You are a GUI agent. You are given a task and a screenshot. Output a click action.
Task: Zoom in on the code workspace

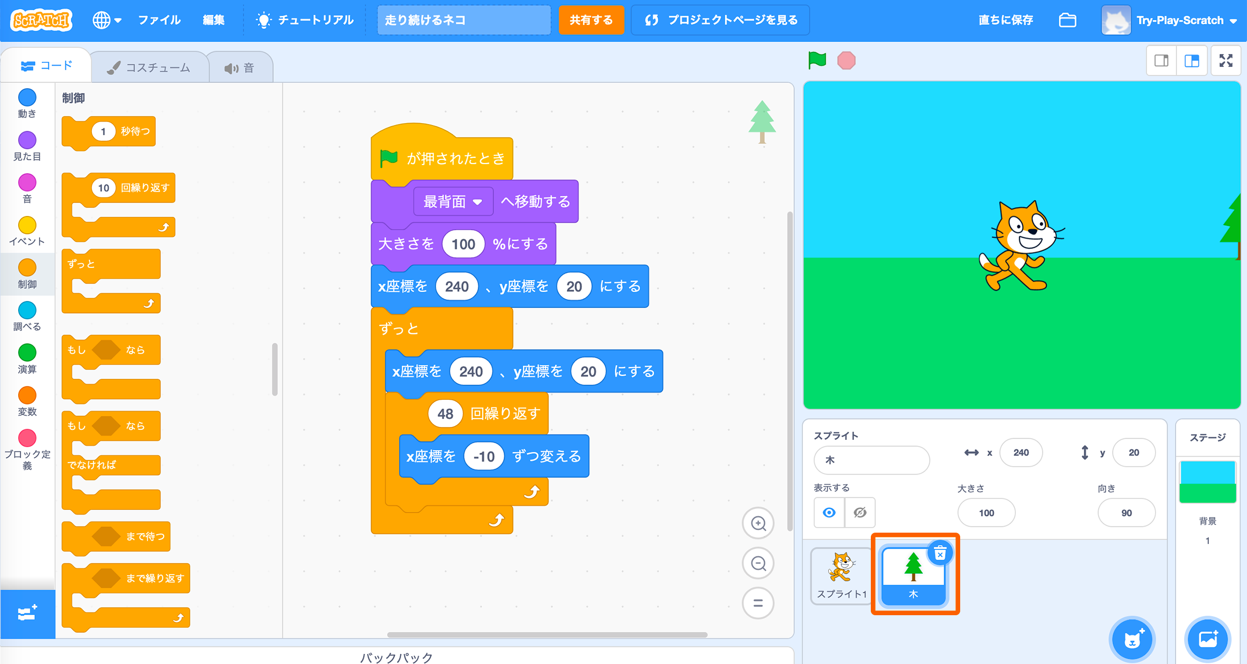[758, 523]
